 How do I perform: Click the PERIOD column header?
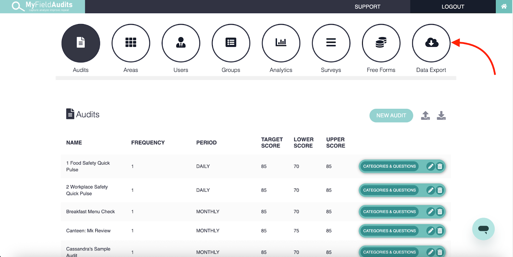coord(206,143)
